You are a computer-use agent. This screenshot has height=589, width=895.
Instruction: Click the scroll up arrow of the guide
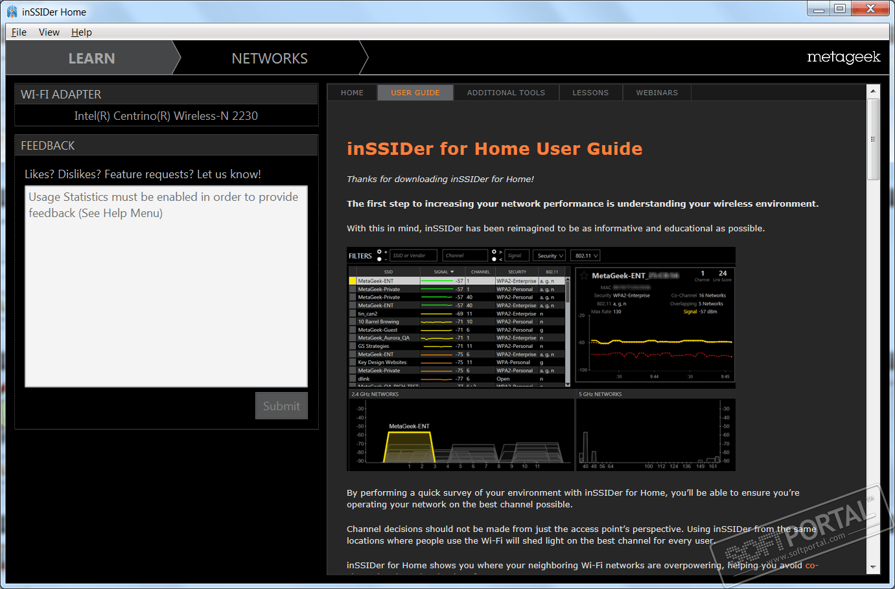click(873, 91)
